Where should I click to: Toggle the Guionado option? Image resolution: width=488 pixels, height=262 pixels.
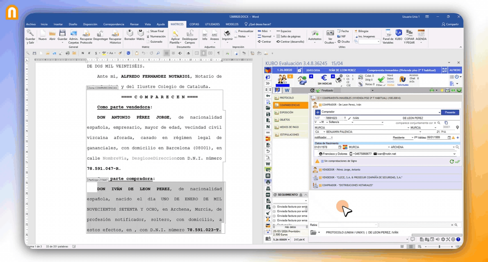pos(156,41)
